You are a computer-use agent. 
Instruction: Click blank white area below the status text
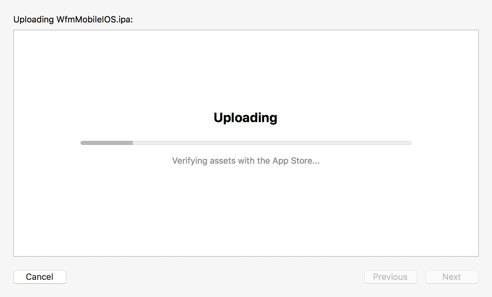(246, 211)
